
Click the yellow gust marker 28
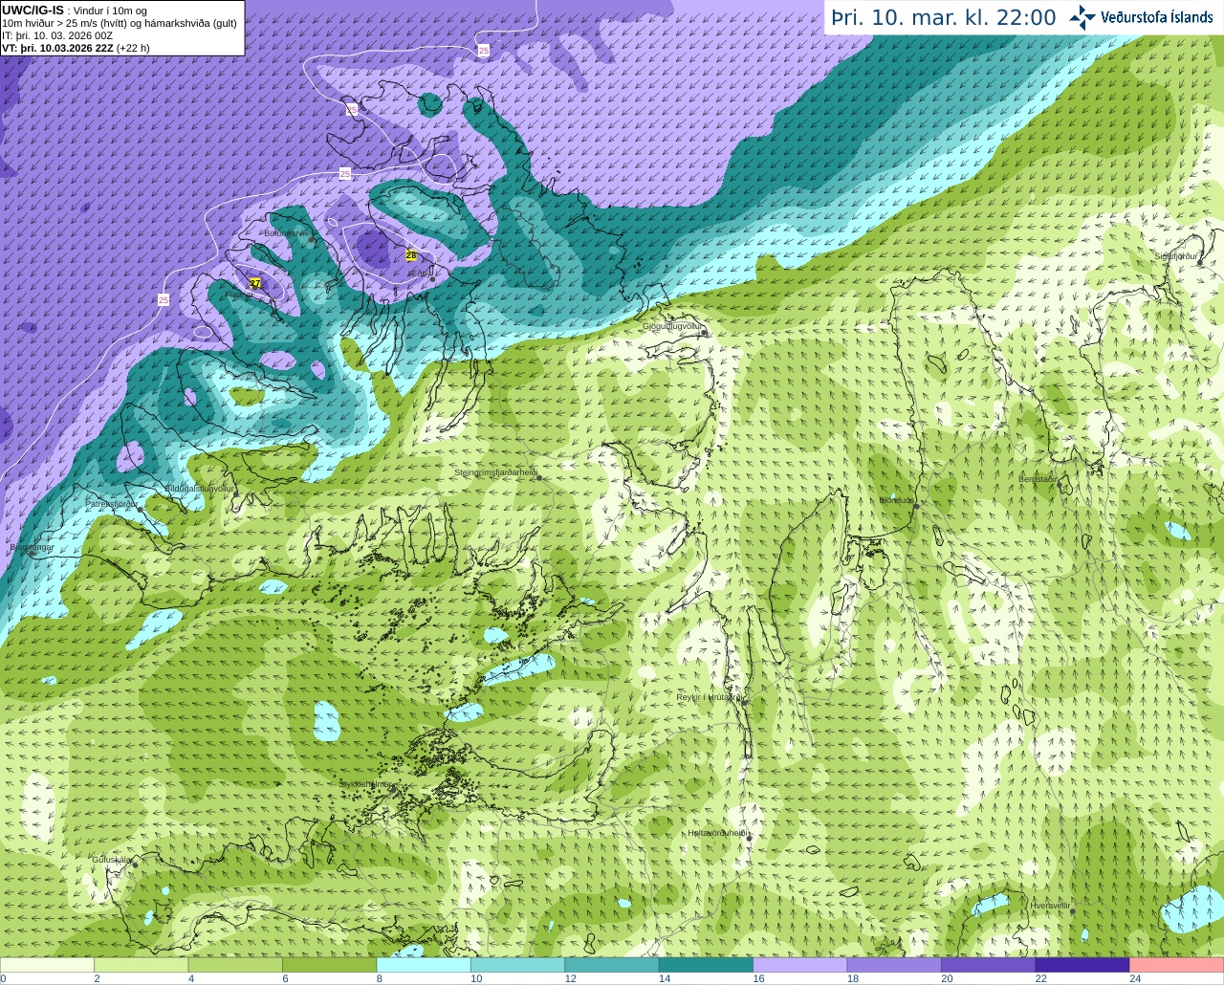[411, 255]
